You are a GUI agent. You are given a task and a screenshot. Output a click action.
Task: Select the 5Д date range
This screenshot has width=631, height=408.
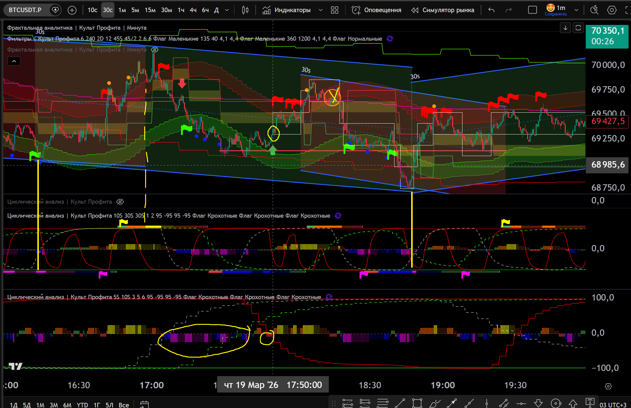coord(27,405)
